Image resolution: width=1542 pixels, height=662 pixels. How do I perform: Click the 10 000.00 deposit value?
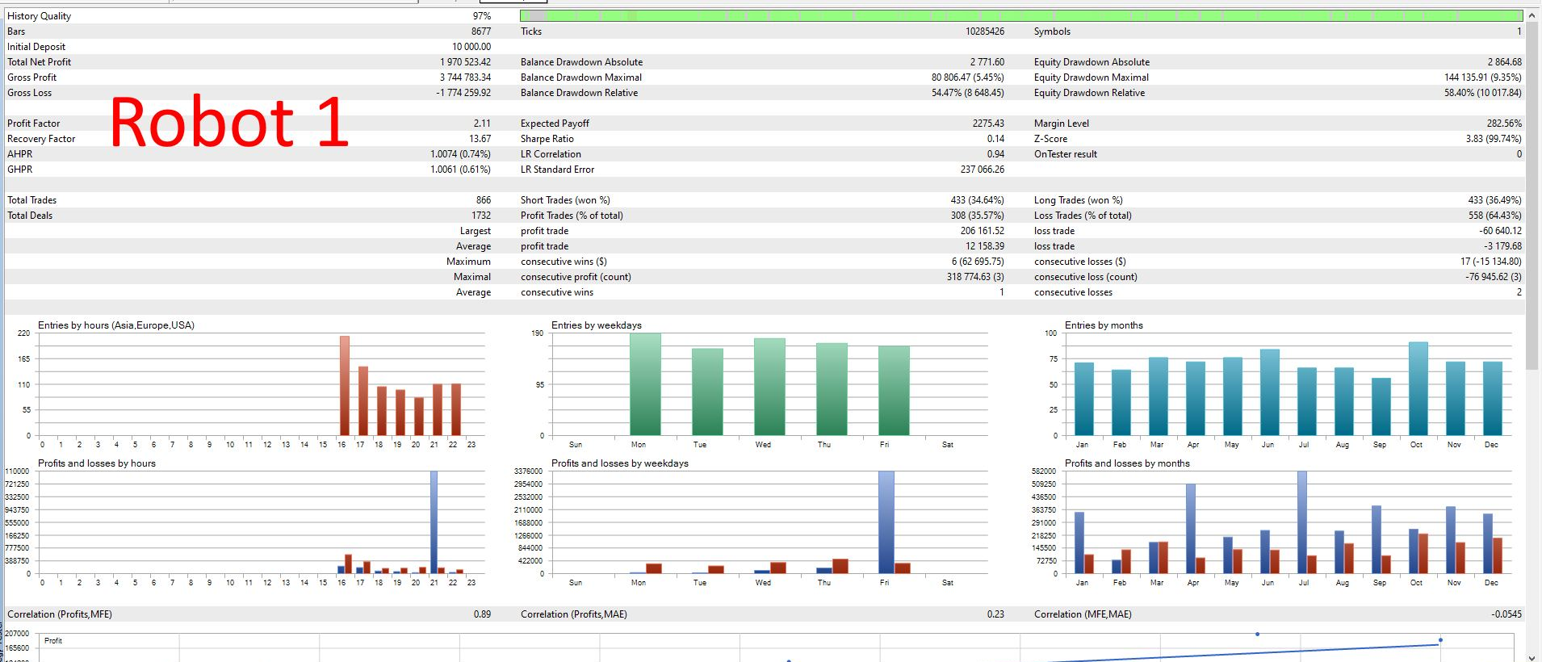(471, 47)
